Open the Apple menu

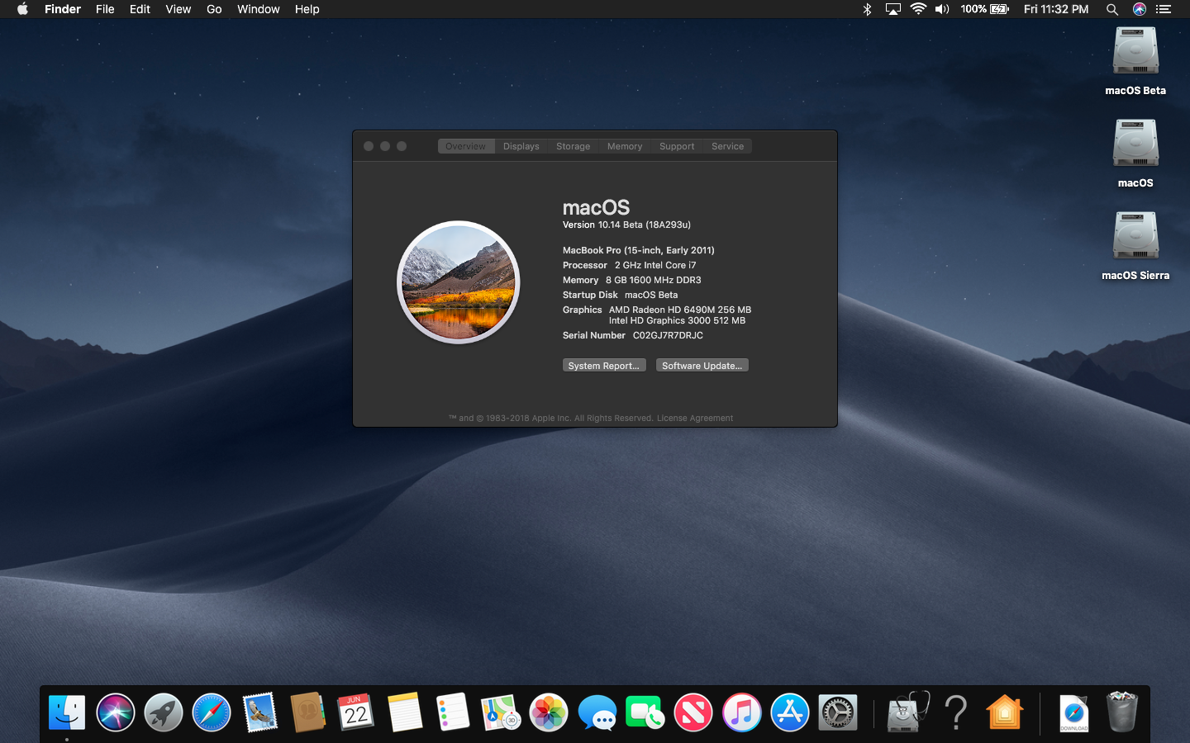[22, 9]
